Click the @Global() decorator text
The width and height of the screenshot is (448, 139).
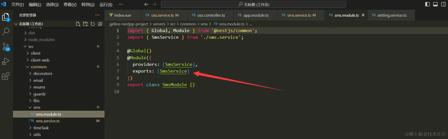coord(139,51)
